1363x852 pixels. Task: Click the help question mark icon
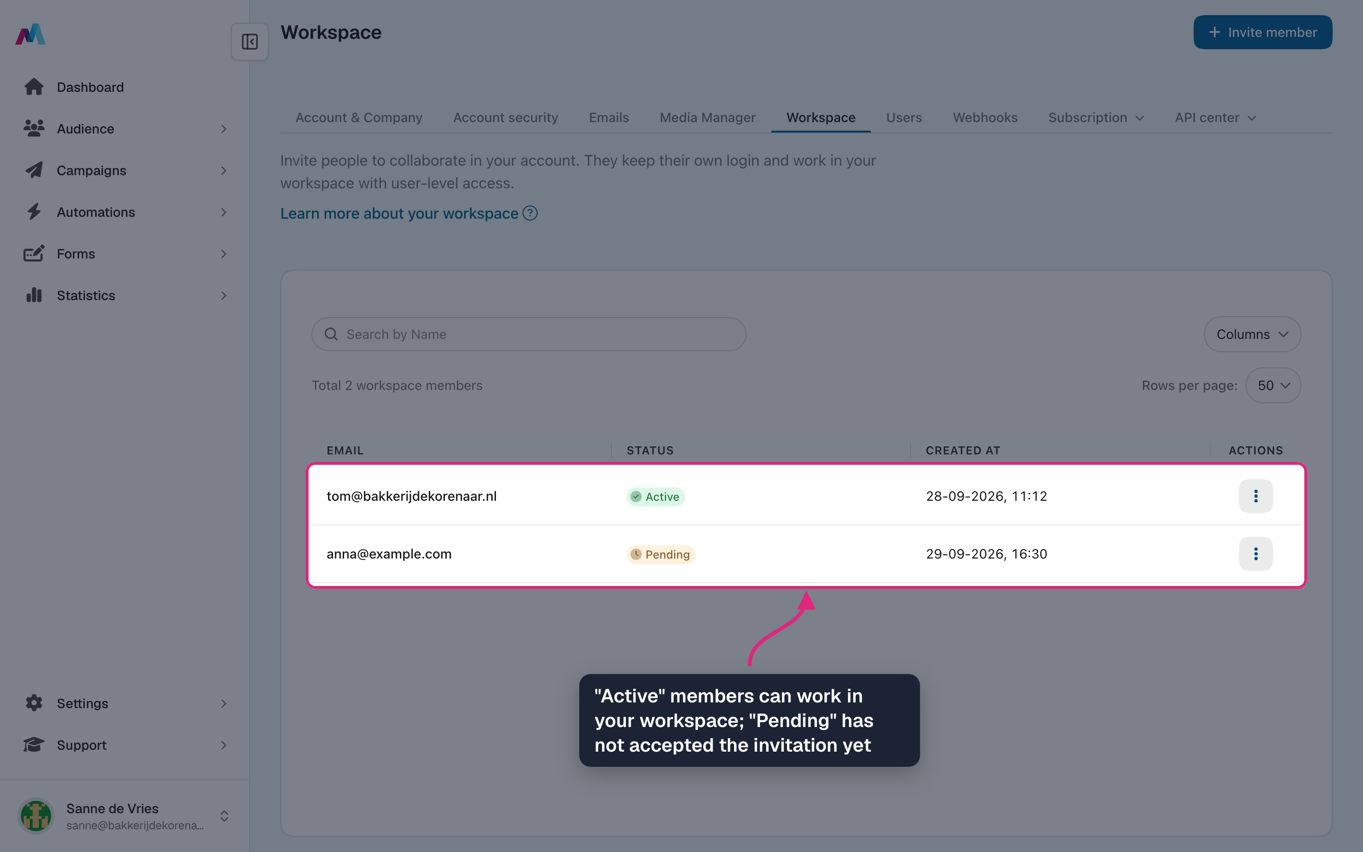[530, 213]
